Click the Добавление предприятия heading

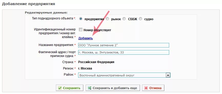click(x=28, y=4)
